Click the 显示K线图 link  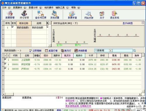click(x=128, y=23)
